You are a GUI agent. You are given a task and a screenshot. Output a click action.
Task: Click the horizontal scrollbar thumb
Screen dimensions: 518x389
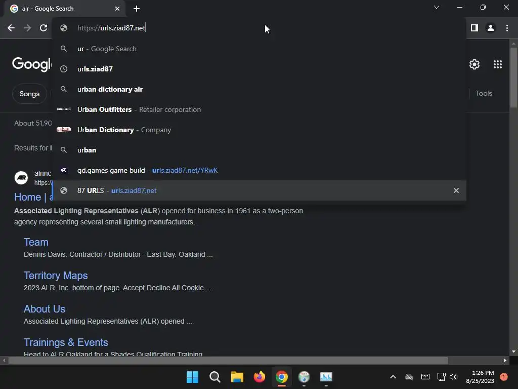pos(228,360)
